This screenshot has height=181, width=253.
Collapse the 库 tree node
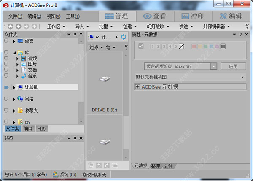[x=14, y=53]
